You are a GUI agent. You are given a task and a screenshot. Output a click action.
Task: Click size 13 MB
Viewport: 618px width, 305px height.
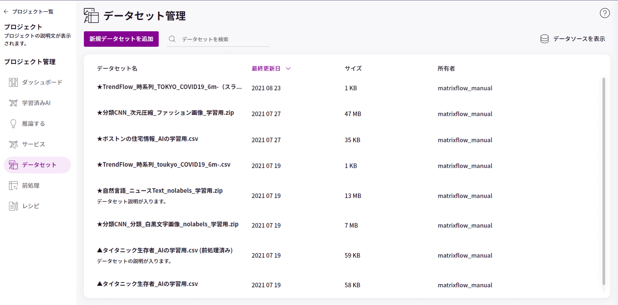pyautogui.click(x=353, y=196)
